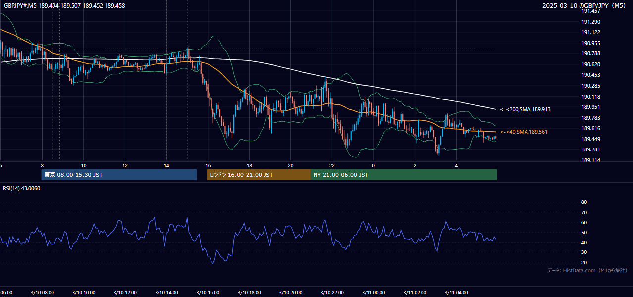The image size is (633, 297).
Task: Click price axis value 190.788
Action: [x=591, y=54]
